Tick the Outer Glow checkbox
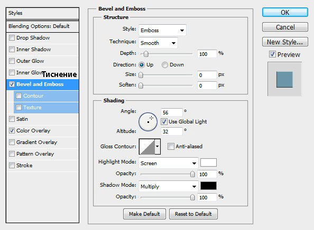Viewport: 314px width, 230px height. (12, 61)
